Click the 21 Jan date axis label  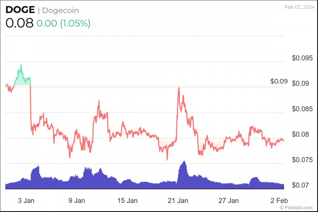point(178,201)
